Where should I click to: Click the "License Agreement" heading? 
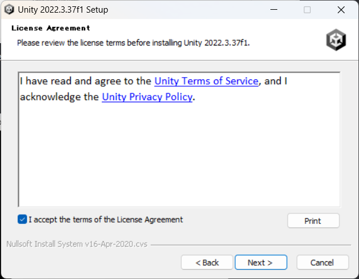coord(51,28)
